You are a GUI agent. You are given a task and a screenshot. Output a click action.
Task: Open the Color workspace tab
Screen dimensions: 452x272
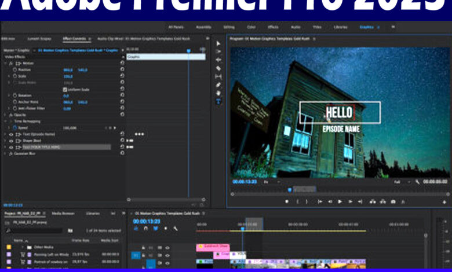250,27
